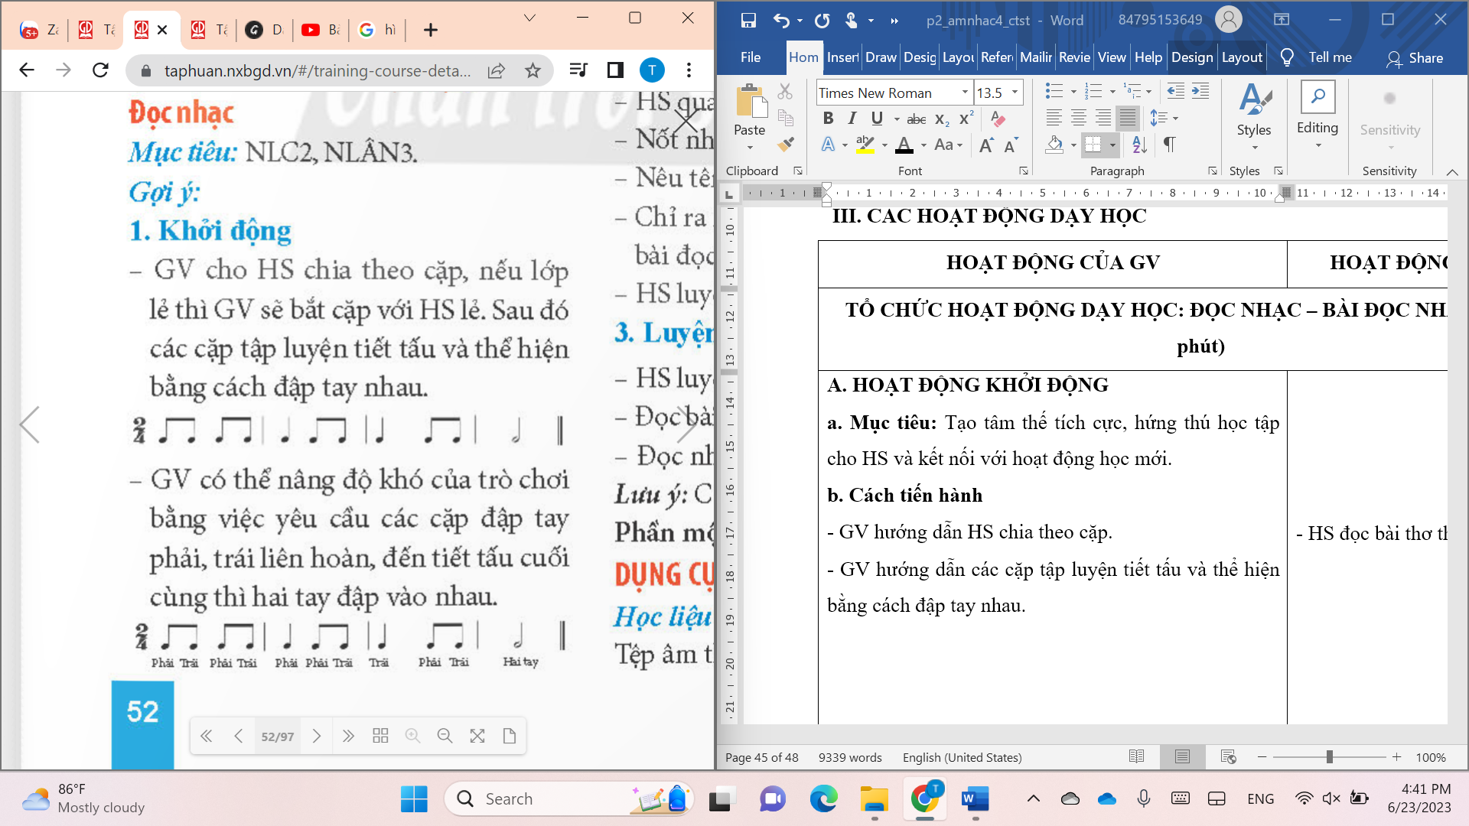Open the View menu tab in Word

click(1112, 57)
